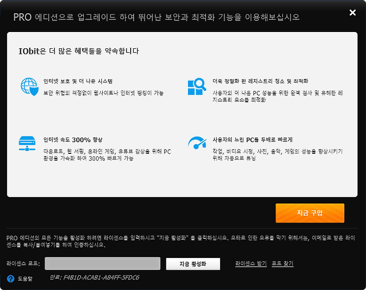The width and height of the screenshot is (366, 290).
Task: Click the license code text F4B1D-ACAB1-A84FF-5FDC6
Action: click(x=101, y=277)
